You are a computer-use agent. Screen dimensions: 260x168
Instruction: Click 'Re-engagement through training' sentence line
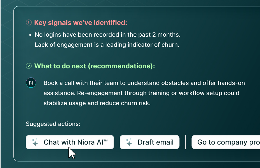(141, 93)
